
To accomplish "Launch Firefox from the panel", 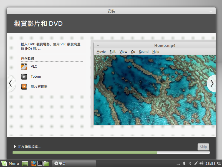I will 34,163.
